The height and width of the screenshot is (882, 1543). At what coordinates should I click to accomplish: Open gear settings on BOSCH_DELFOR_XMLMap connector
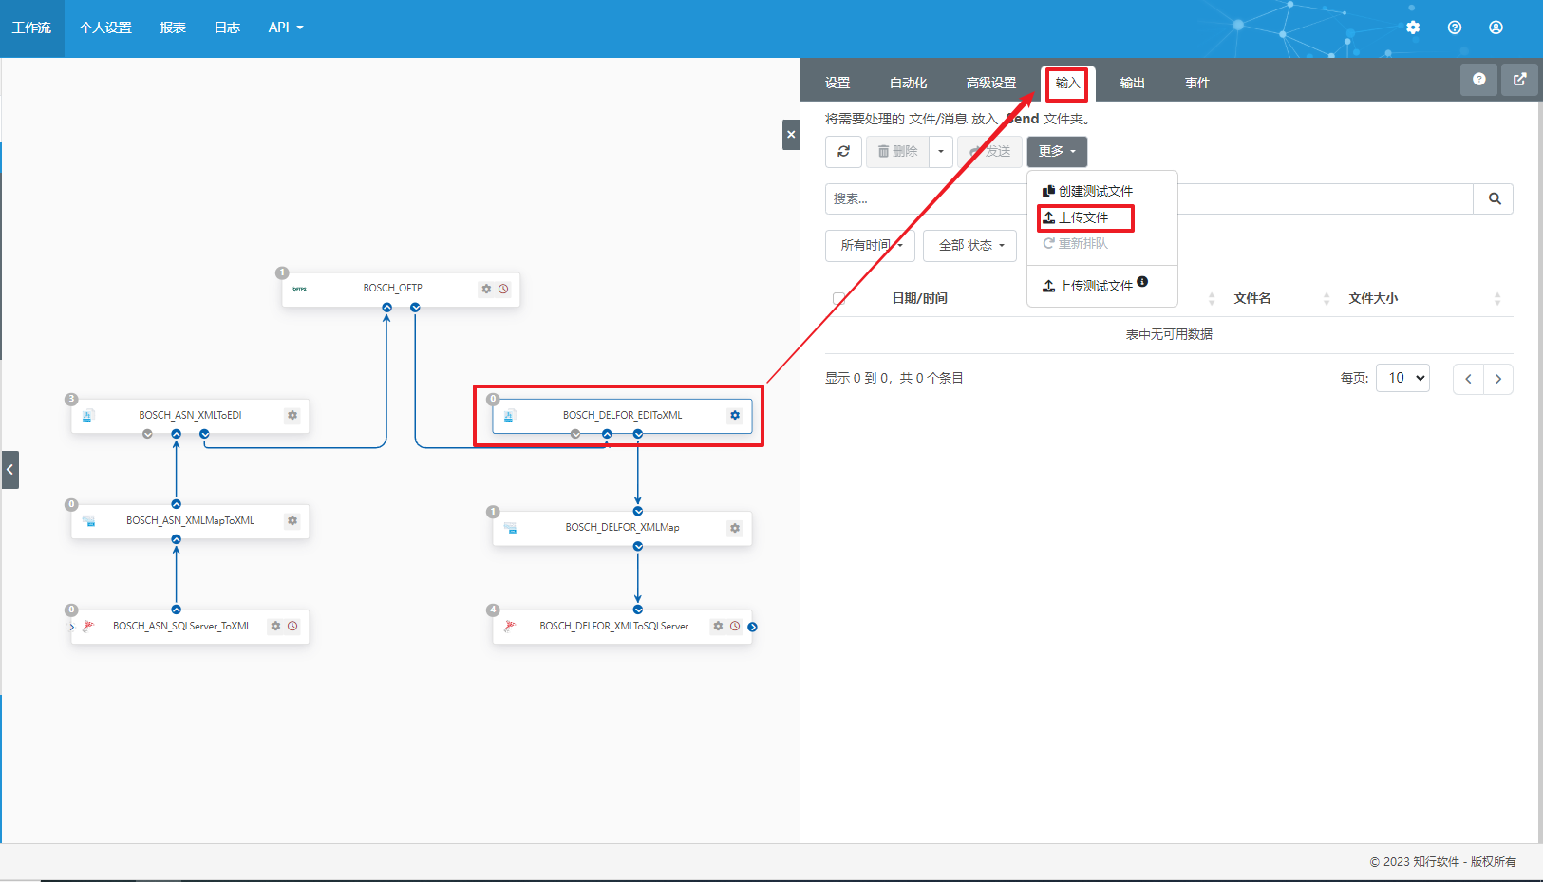(x=734, y=528)
